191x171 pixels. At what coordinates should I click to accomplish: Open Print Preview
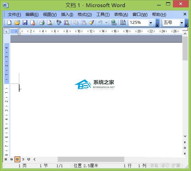50,23
